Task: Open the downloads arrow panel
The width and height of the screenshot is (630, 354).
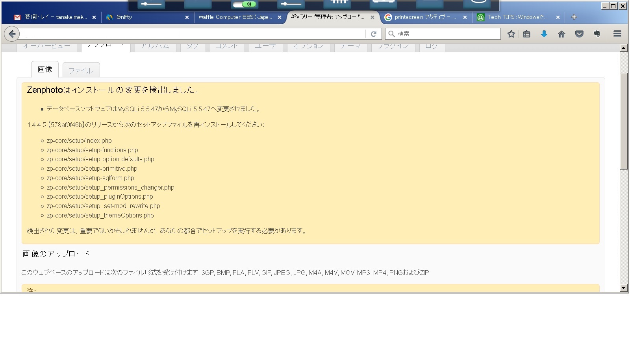Action: coord(544,34)
